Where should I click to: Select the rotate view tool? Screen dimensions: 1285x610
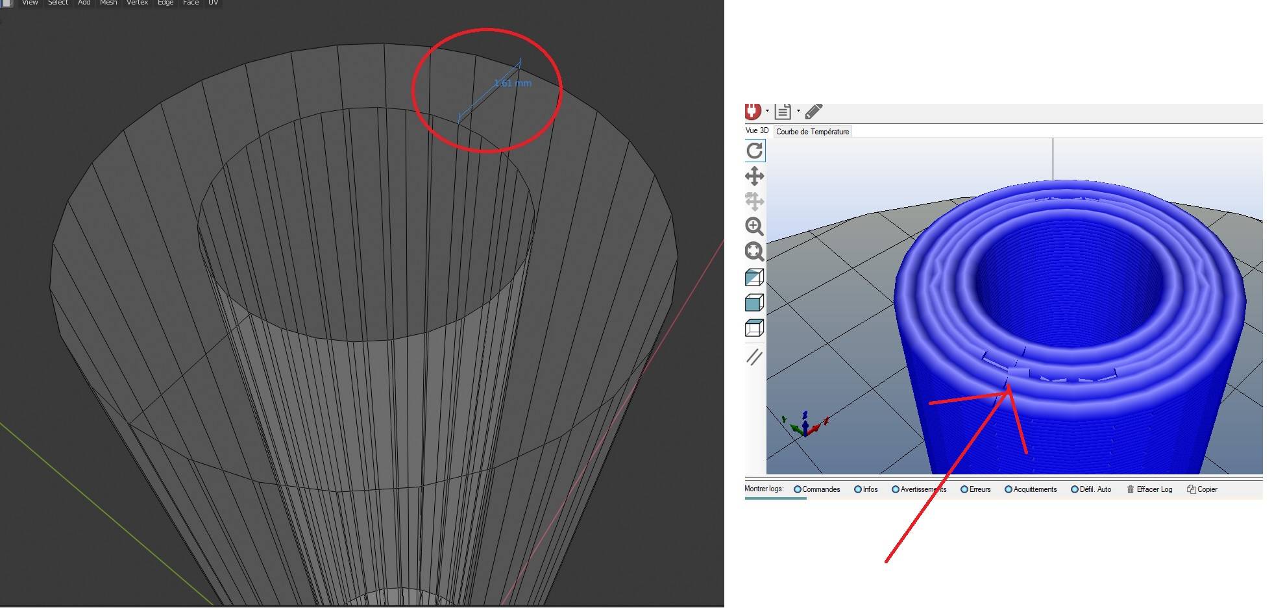point(755,151)
